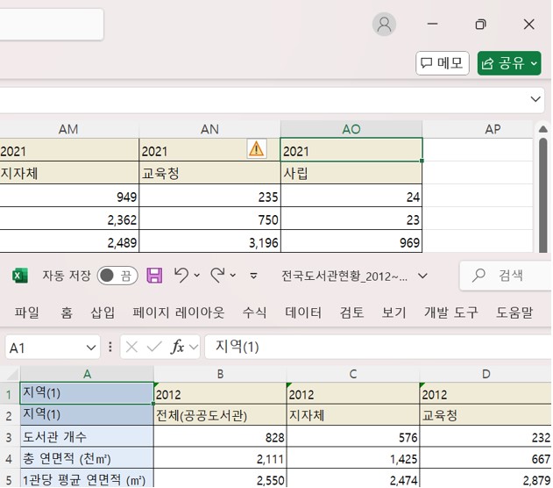Switch to the 페이지 레이아웃 tab
The width and height of the screenshot is (553, 488).
[x=179, y=312]
